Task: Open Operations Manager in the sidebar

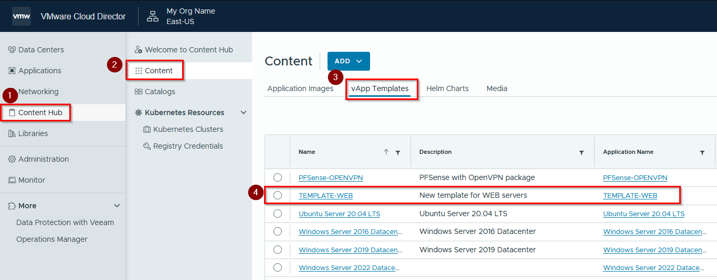Action: click(52, 239)
